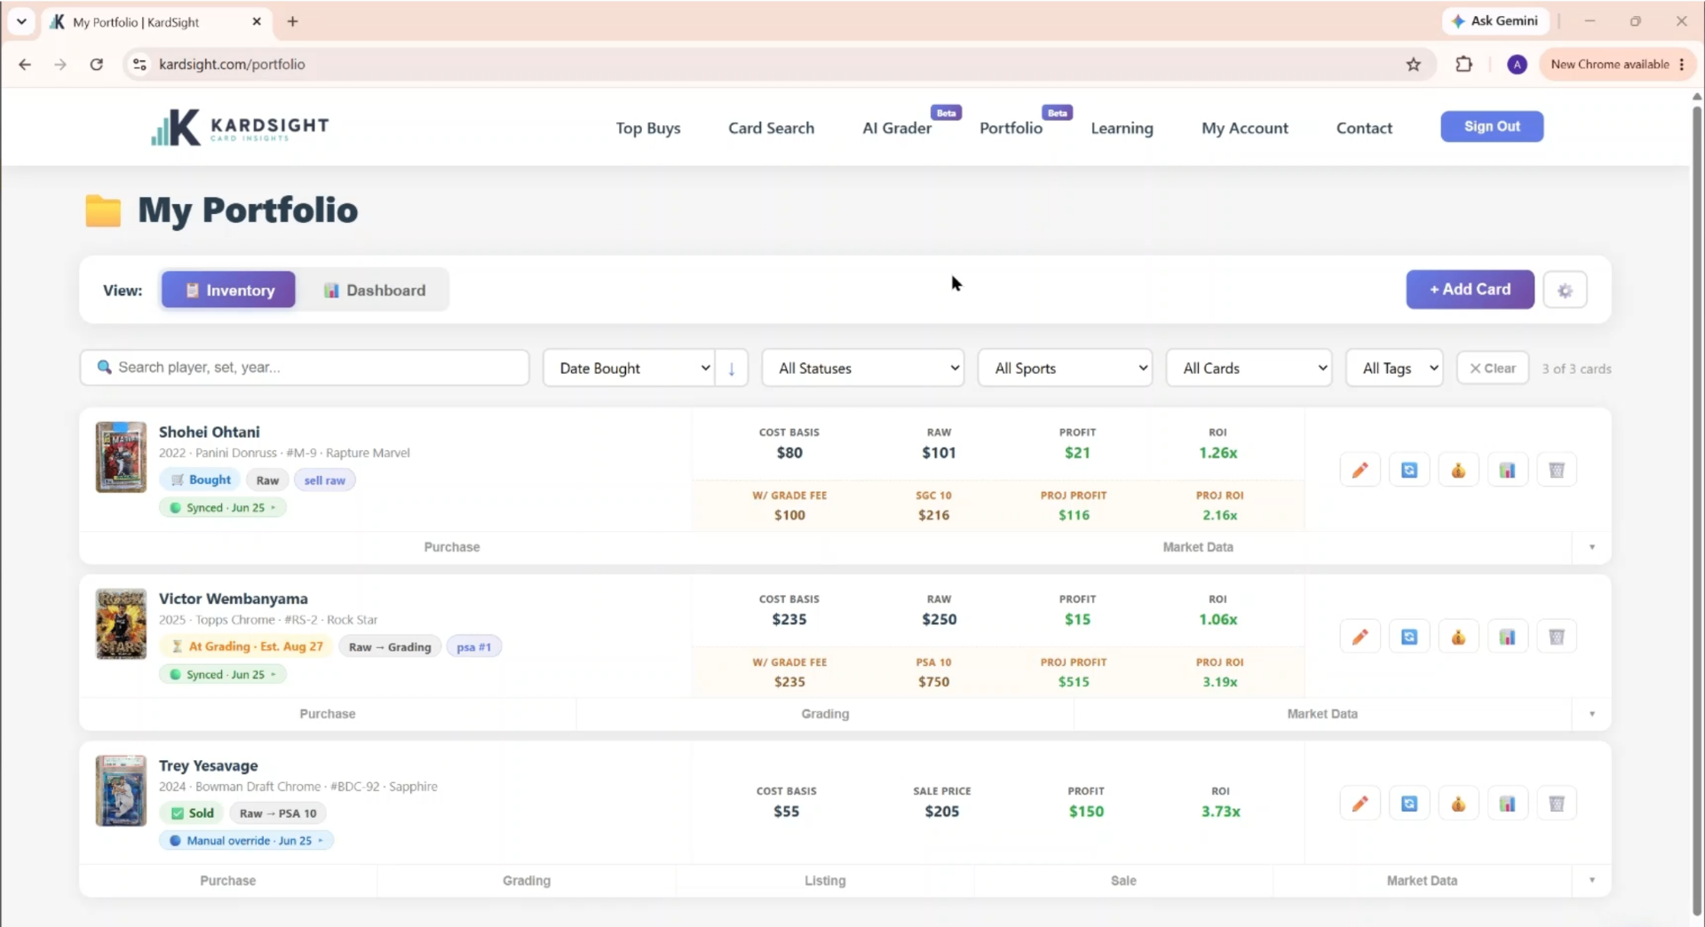Toggle sort direction arrow next to Date Bought
The width and height of the screenshot is (1705, 927).
point(732,368)
